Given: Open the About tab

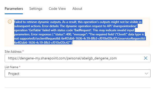Looking at the screenshot, I should click(x=77, y=9).
